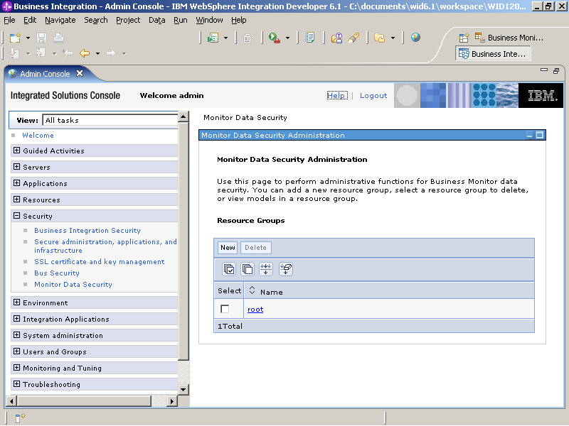569x426 pixels.
Task: Click the folder with person toolbar icon
Action: pyautogui.click(x=336, y=38)
